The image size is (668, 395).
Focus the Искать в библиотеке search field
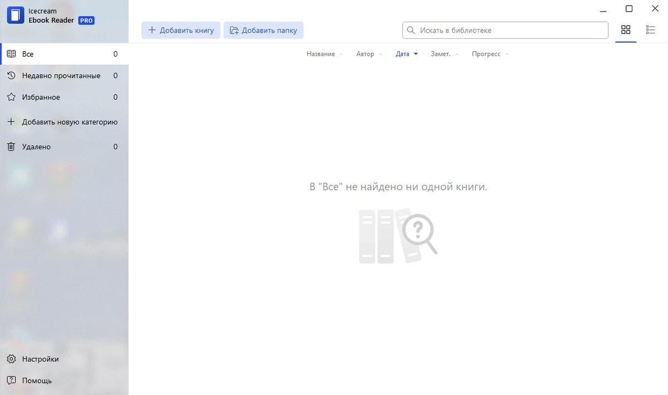[x=505, y=30]
